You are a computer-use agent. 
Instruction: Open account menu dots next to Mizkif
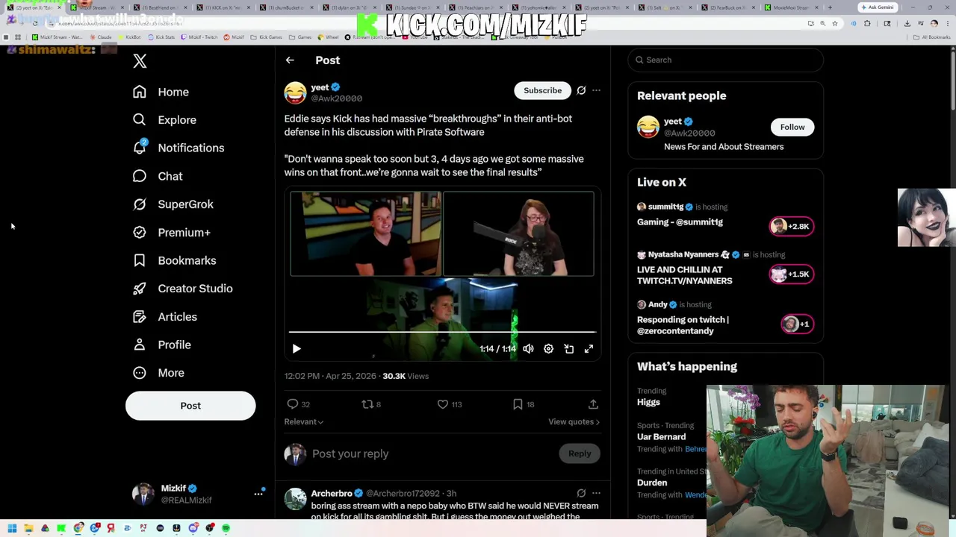pyautogui.click(x=258, y=494)
